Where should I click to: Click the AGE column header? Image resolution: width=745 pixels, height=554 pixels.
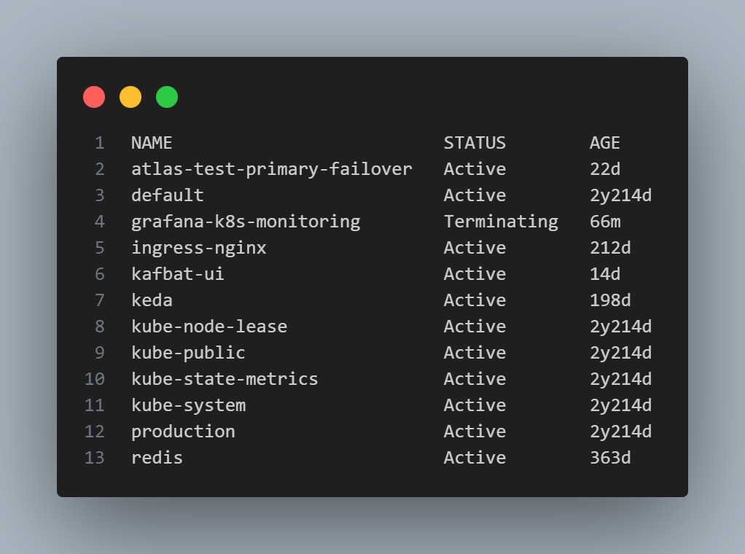pos(605,143)
